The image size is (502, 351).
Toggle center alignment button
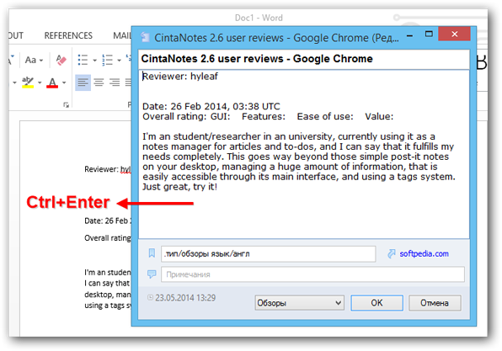pos(99,82)
